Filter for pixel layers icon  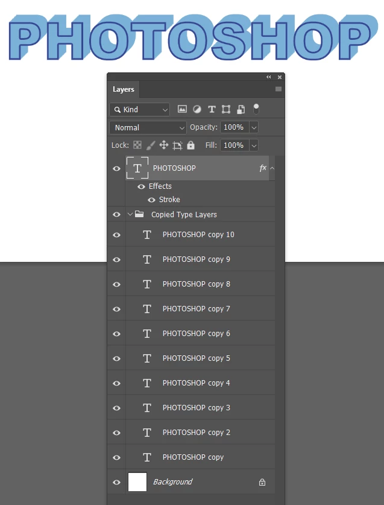[x=182, y=109]
